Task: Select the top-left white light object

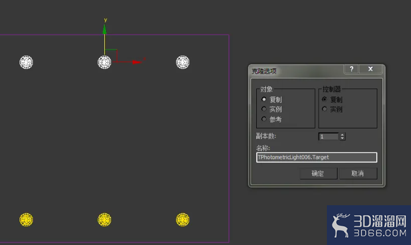Action: tap(26, 62)
